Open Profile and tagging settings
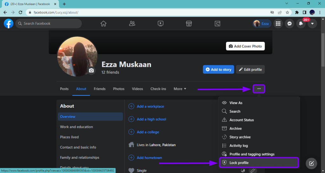The image size is (325, 173). [259, 154]
